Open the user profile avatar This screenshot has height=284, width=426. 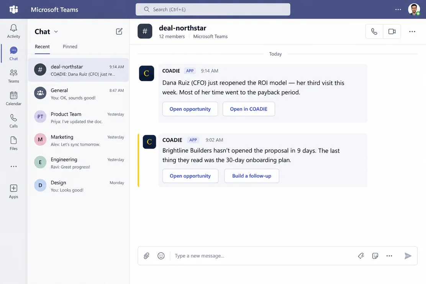[414, 9]
